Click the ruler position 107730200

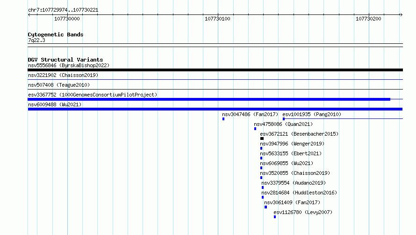368,19
